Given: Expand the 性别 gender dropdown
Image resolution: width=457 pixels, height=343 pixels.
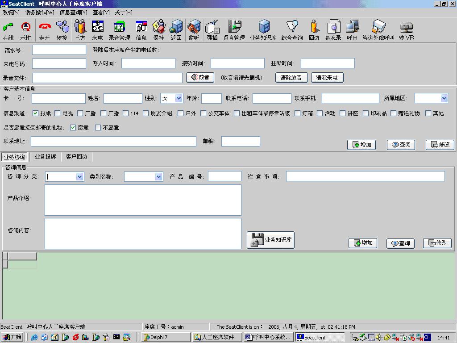Looking at the screenshot, I should [179, 98].
